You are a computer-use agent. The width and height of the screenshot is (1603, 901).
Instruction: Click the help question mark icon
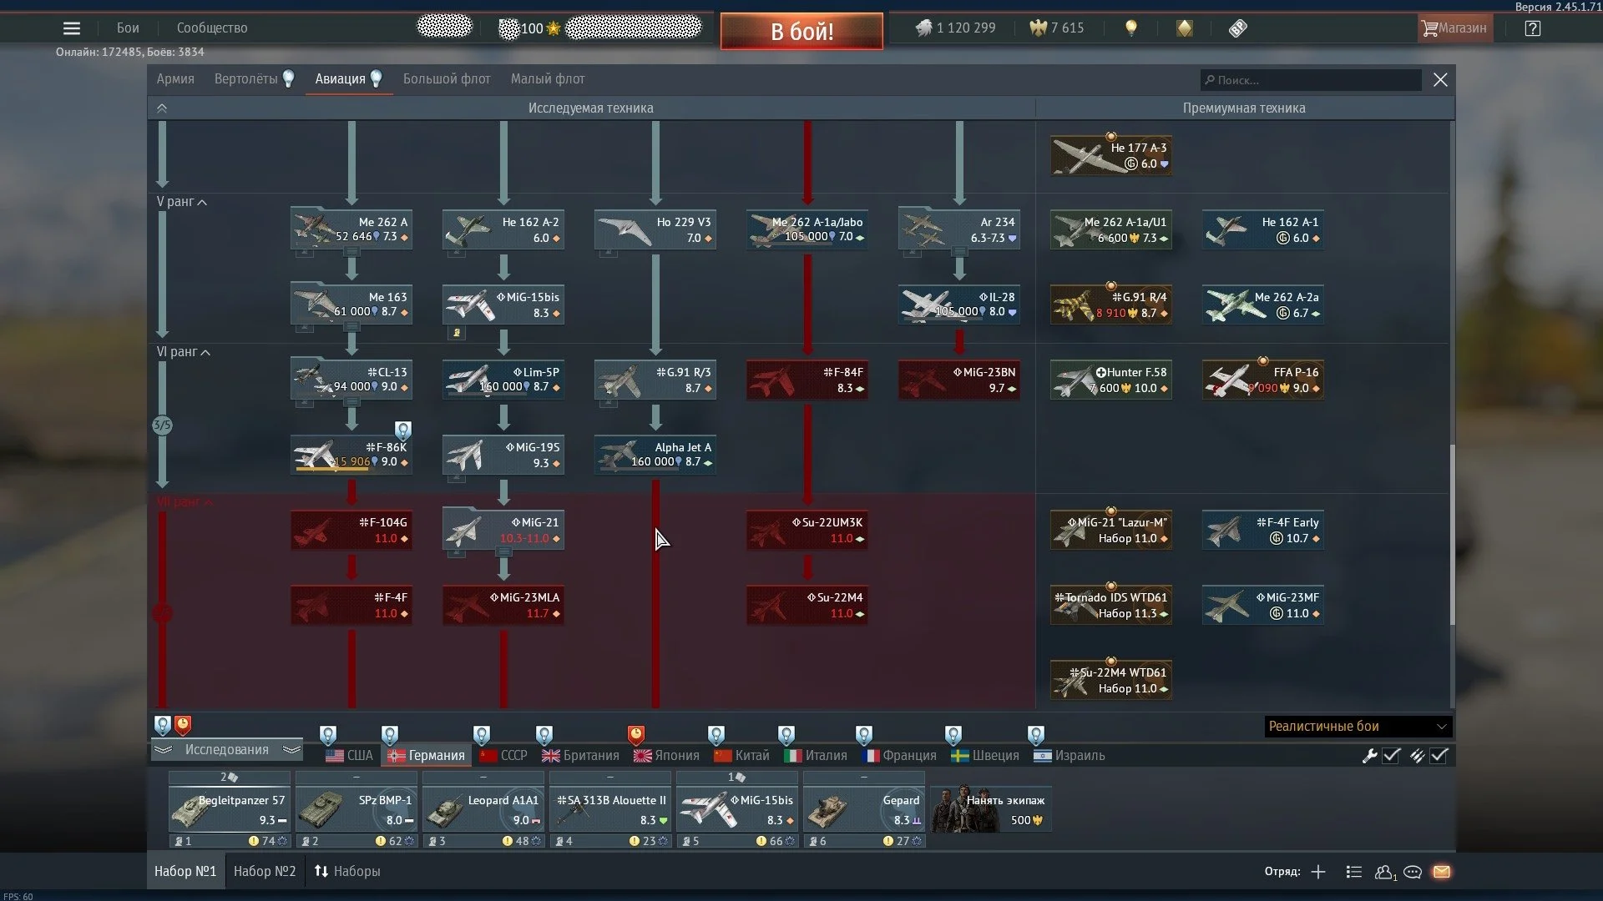(1532, 28)
